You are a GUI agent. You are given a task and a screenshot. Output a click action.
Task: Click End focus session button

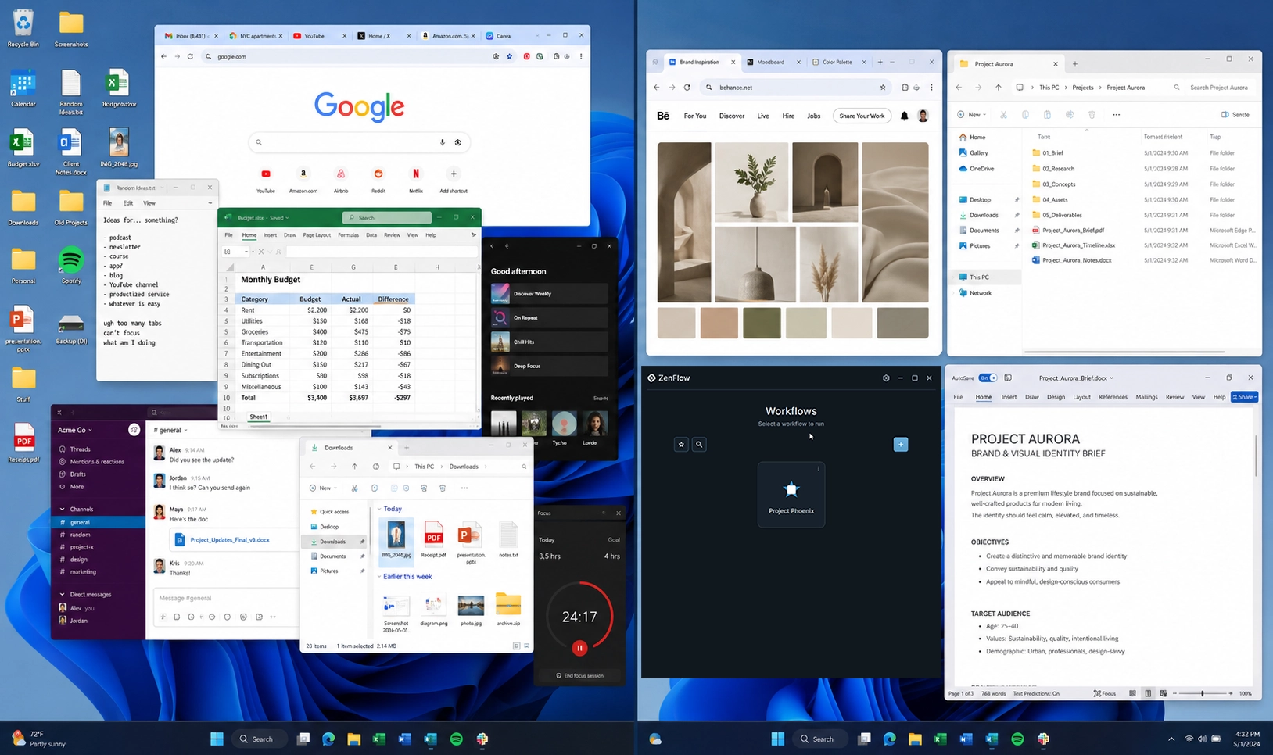pos(579,675)
